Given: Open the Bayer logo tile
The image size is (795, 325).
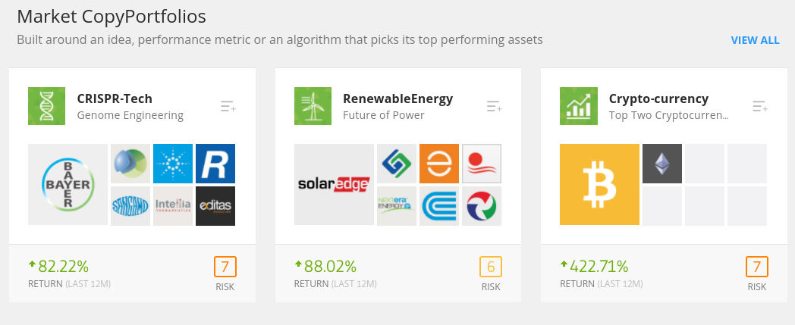Looking at the screenshot, I should (x=68, y=184).
